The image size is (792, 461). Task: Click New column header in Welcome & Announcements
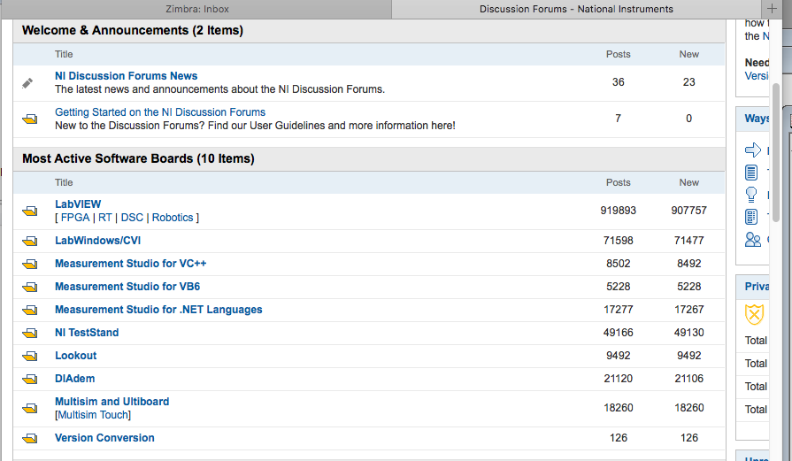(x=689, y=54)
